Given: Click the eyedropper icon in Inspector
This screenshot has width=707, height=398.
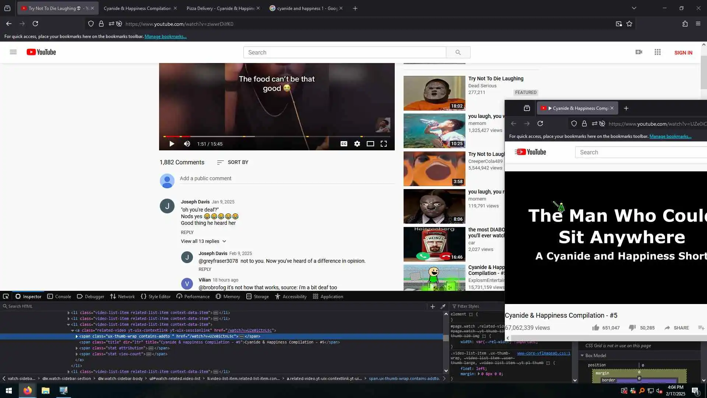Looking at the screenshot, I should (x=443, y=306).
